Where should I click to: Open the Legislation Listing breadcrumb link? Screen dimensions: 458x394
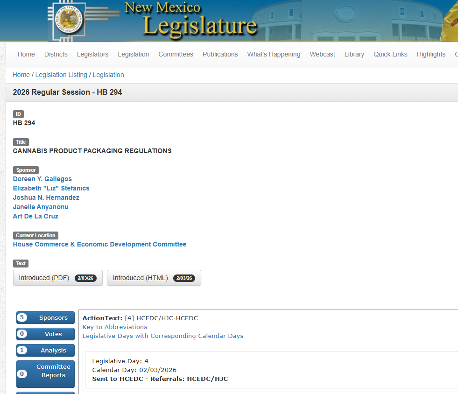(x=61, y=75)
